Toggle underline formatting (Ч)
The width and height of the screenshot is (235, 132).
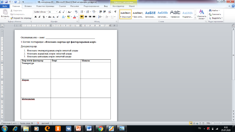[x=44, y=17]
